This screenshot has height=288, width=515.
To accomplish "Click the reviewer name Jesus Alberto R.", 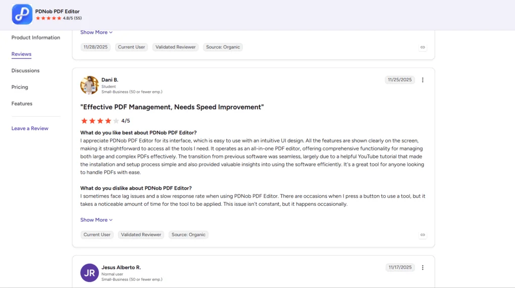I will (121, 267).
